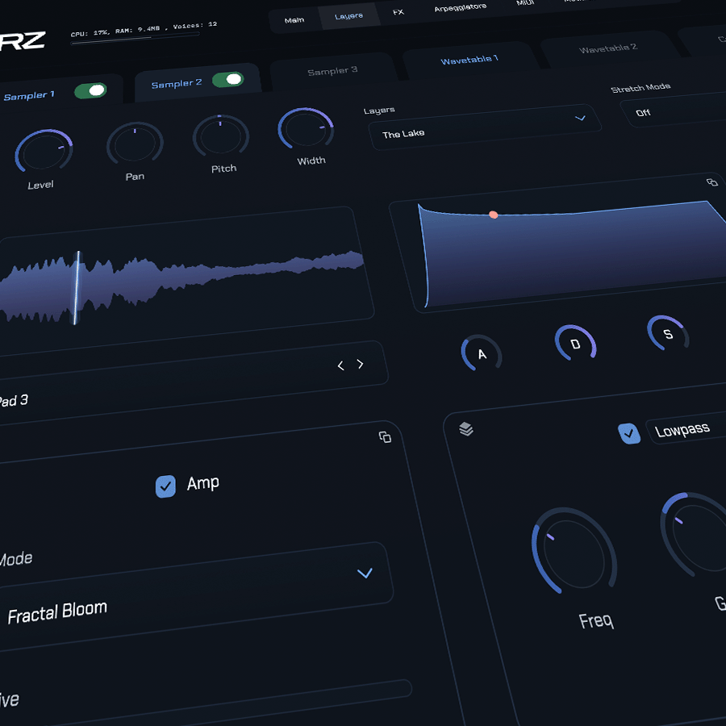Switch to the FX tab
Image resolution: width=726 pixels, height=726 pixels.
click(398, 12)
